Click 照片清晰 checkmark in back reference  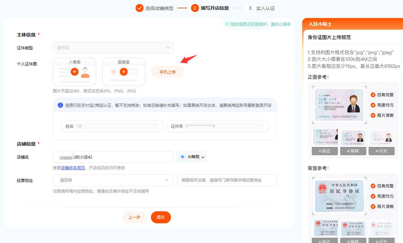pos(373,207)
